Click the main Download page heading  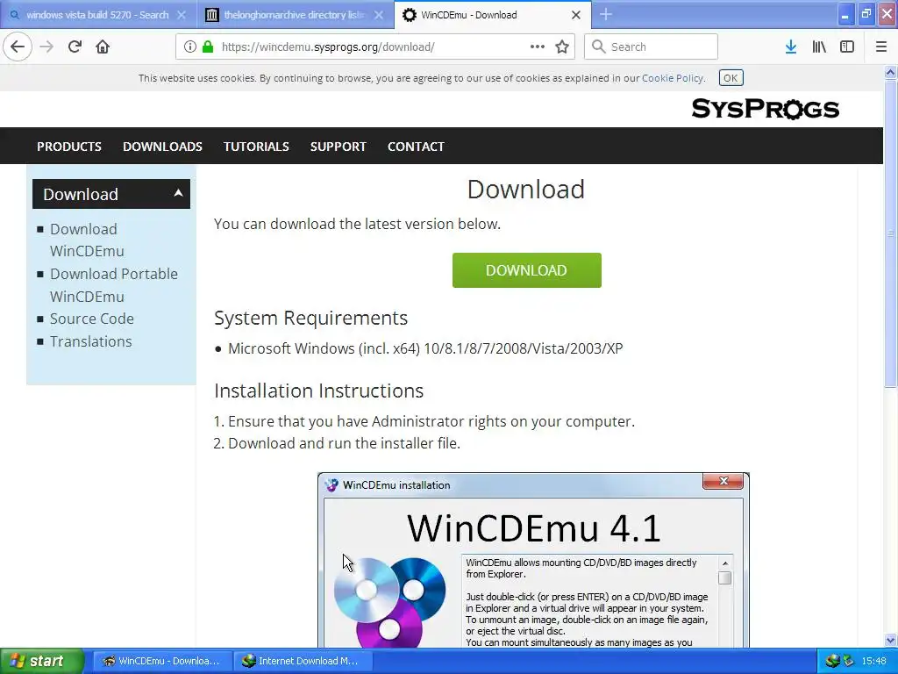coord(526,190)
